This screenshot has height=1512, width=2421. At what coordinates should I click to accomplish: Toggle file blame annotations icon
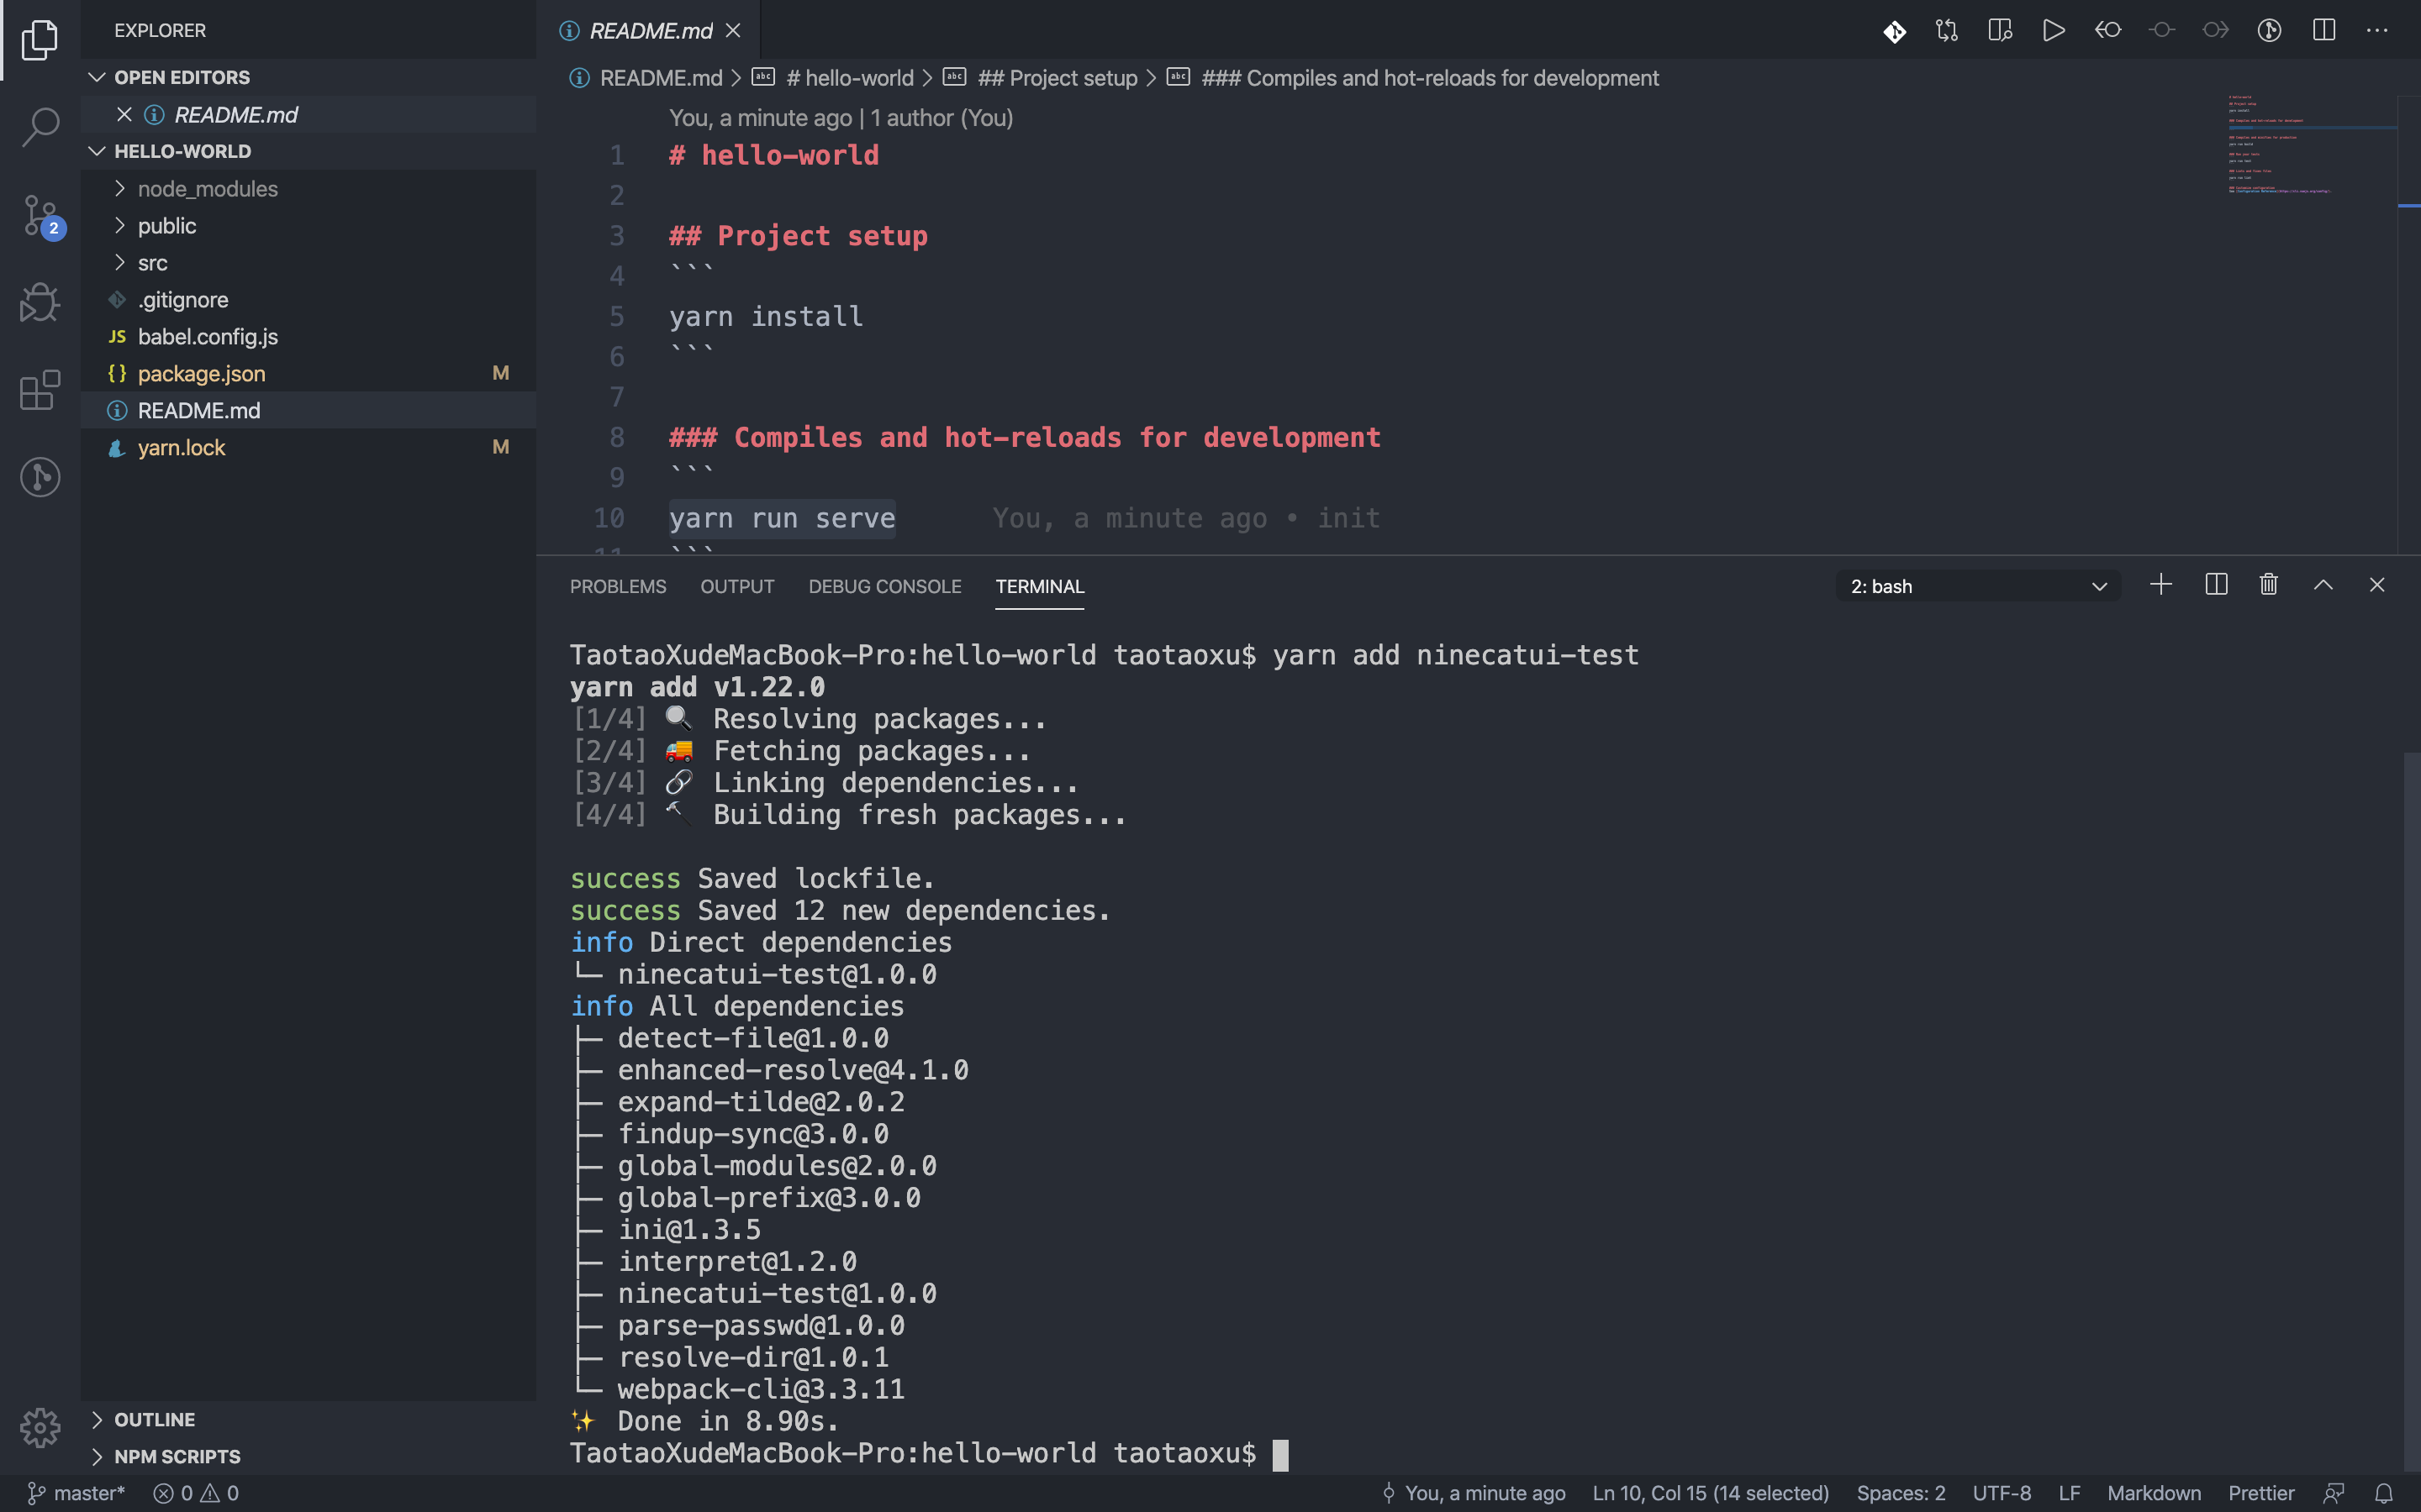[2269, 31]
